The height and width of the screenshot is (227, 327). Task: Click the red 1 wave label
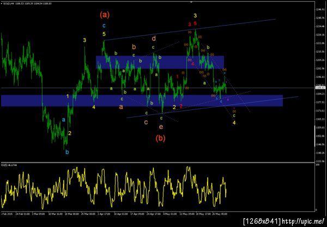(x=178, y=77)
